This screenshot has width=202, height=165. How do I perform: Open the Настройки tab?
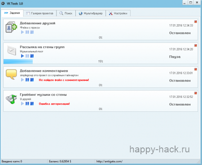[x=118, y=14]
